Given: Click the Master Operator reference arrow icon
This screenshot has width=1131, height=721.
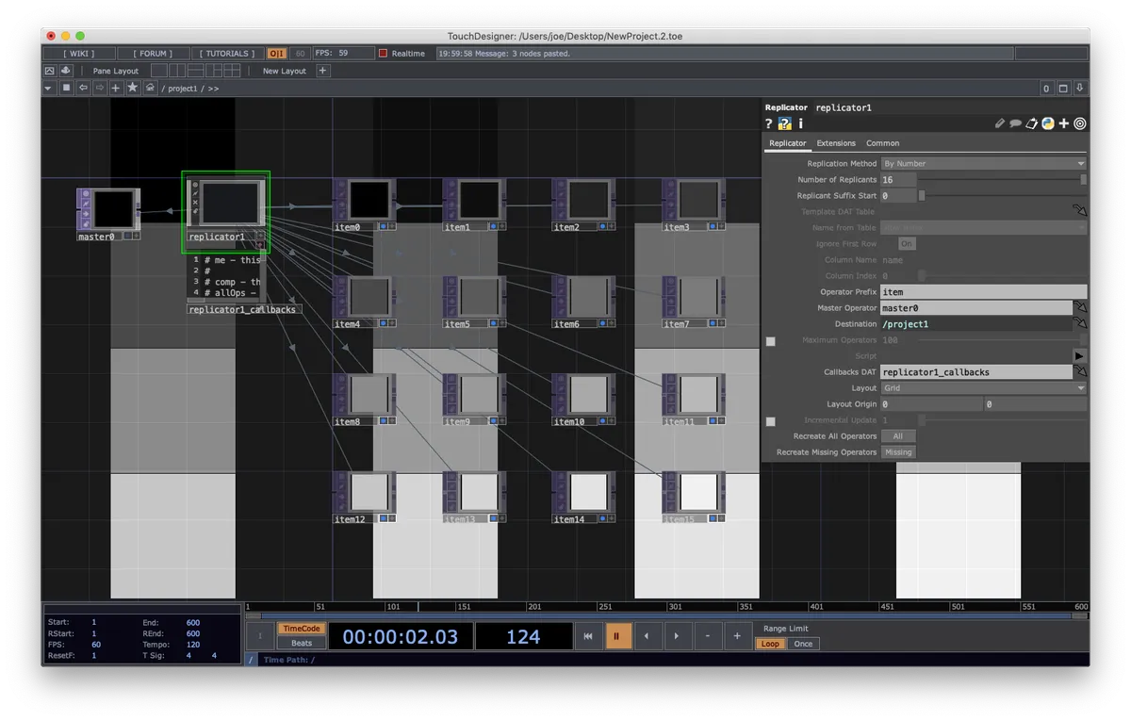Looking at the screenshot, I should tap(1080, 308).
